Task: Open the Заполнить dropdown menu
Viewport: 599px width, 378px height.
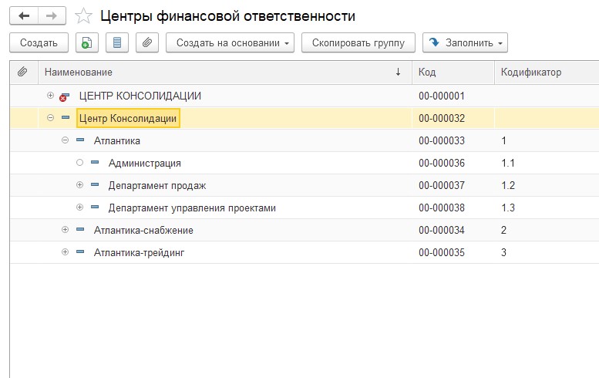Action: pyautogui.click(x=466, y=43)
